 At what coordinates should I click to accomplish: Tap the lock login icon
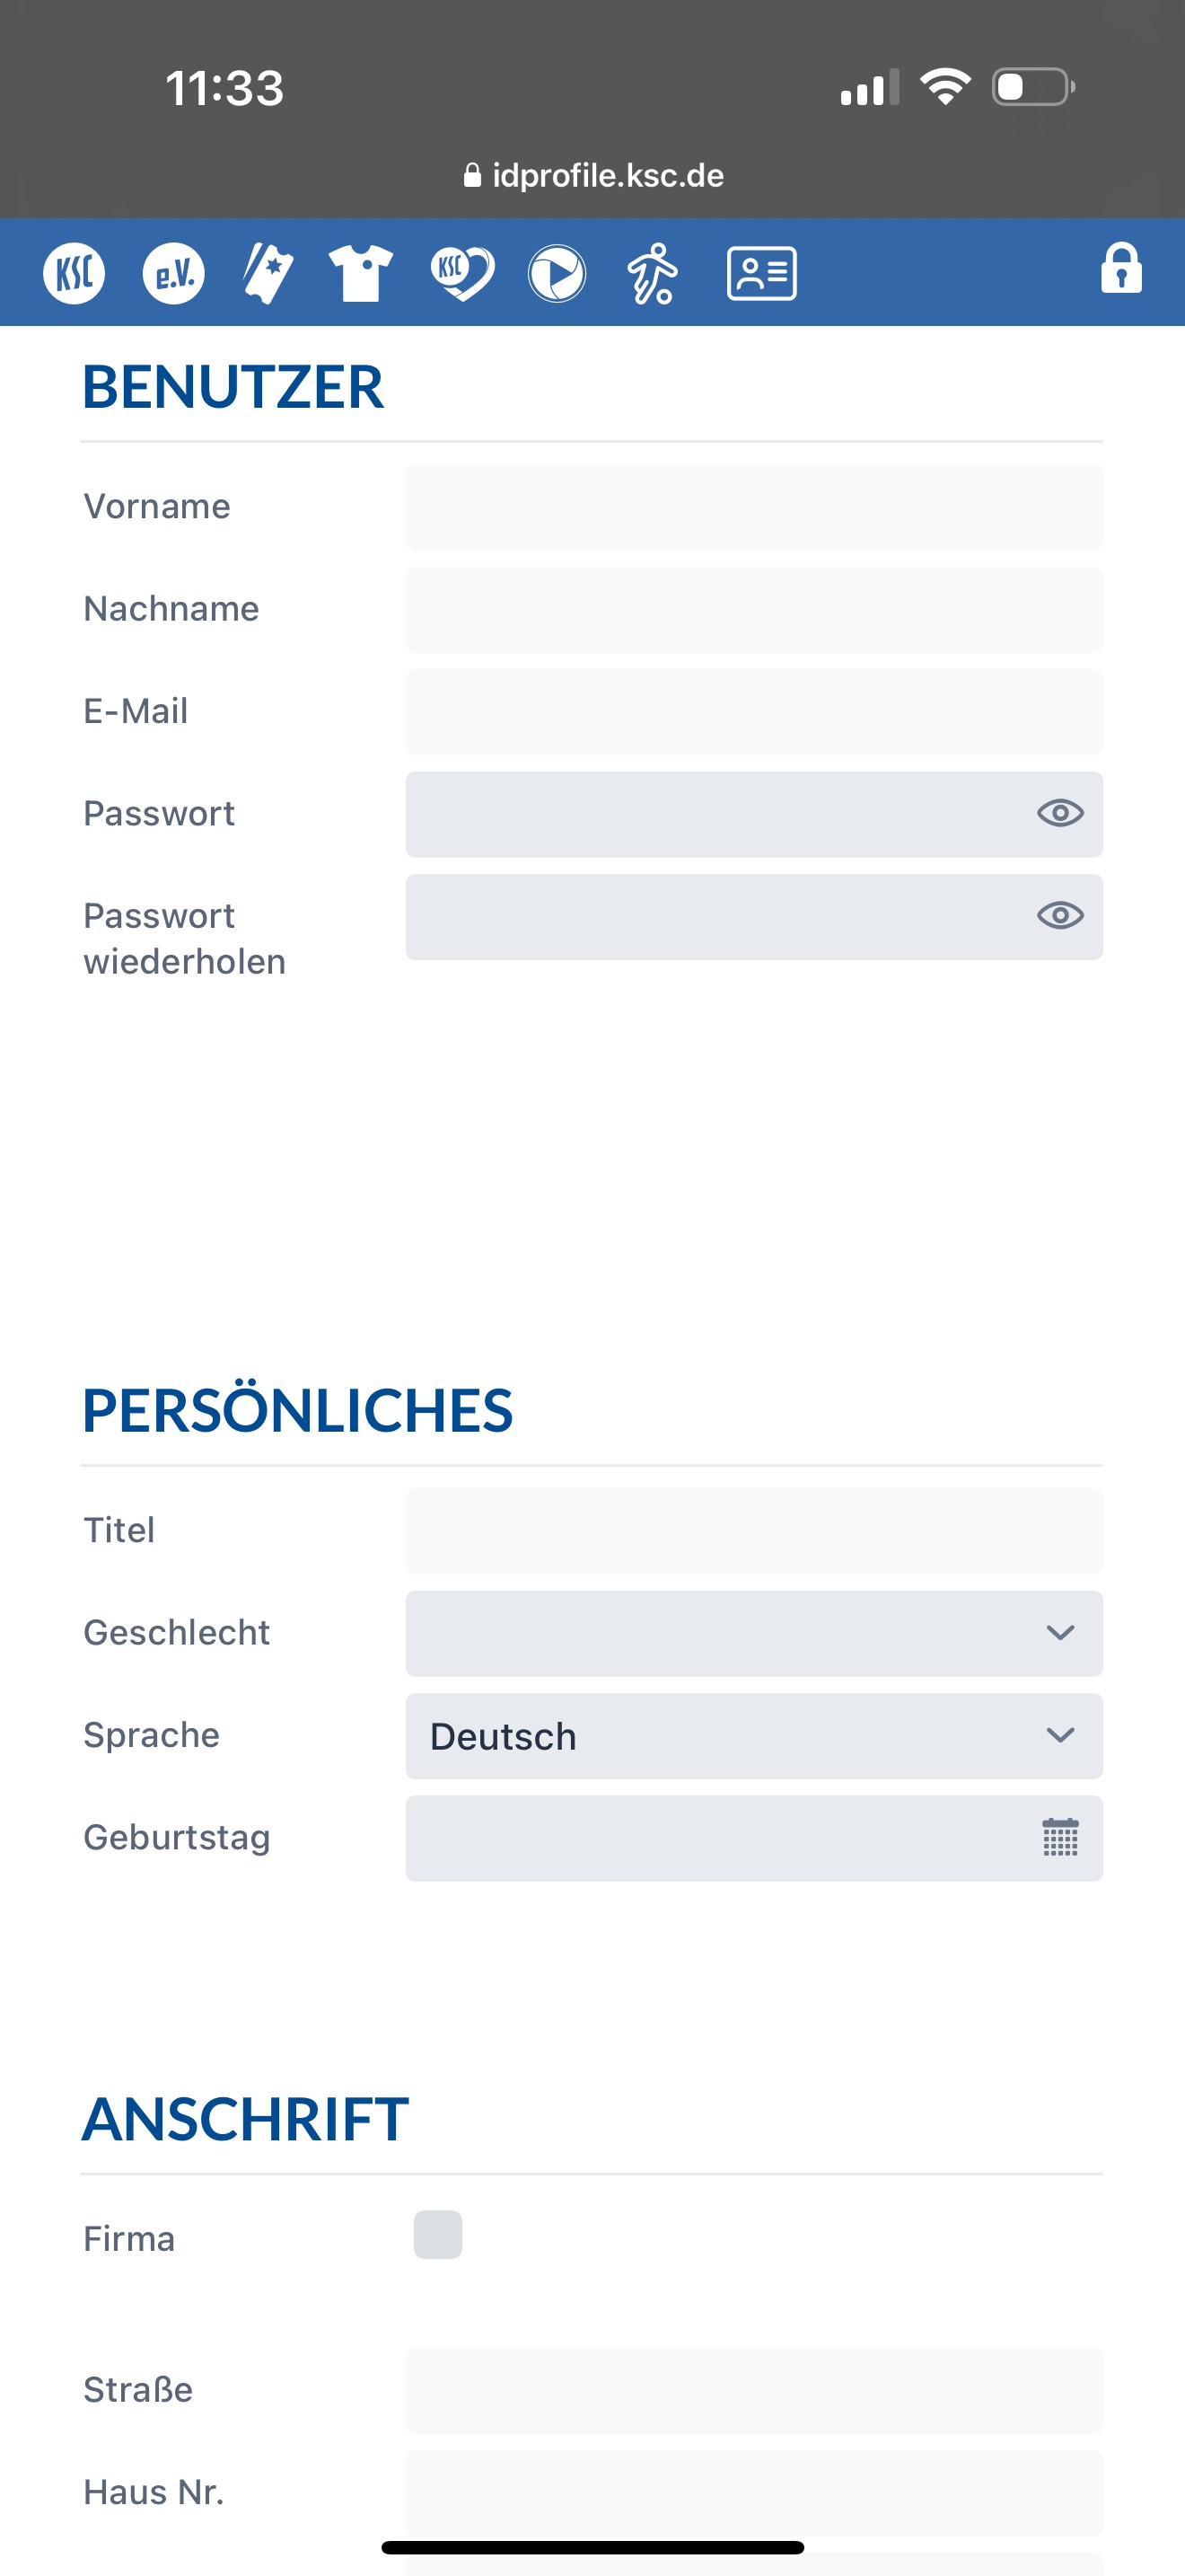pos(1121,268)
